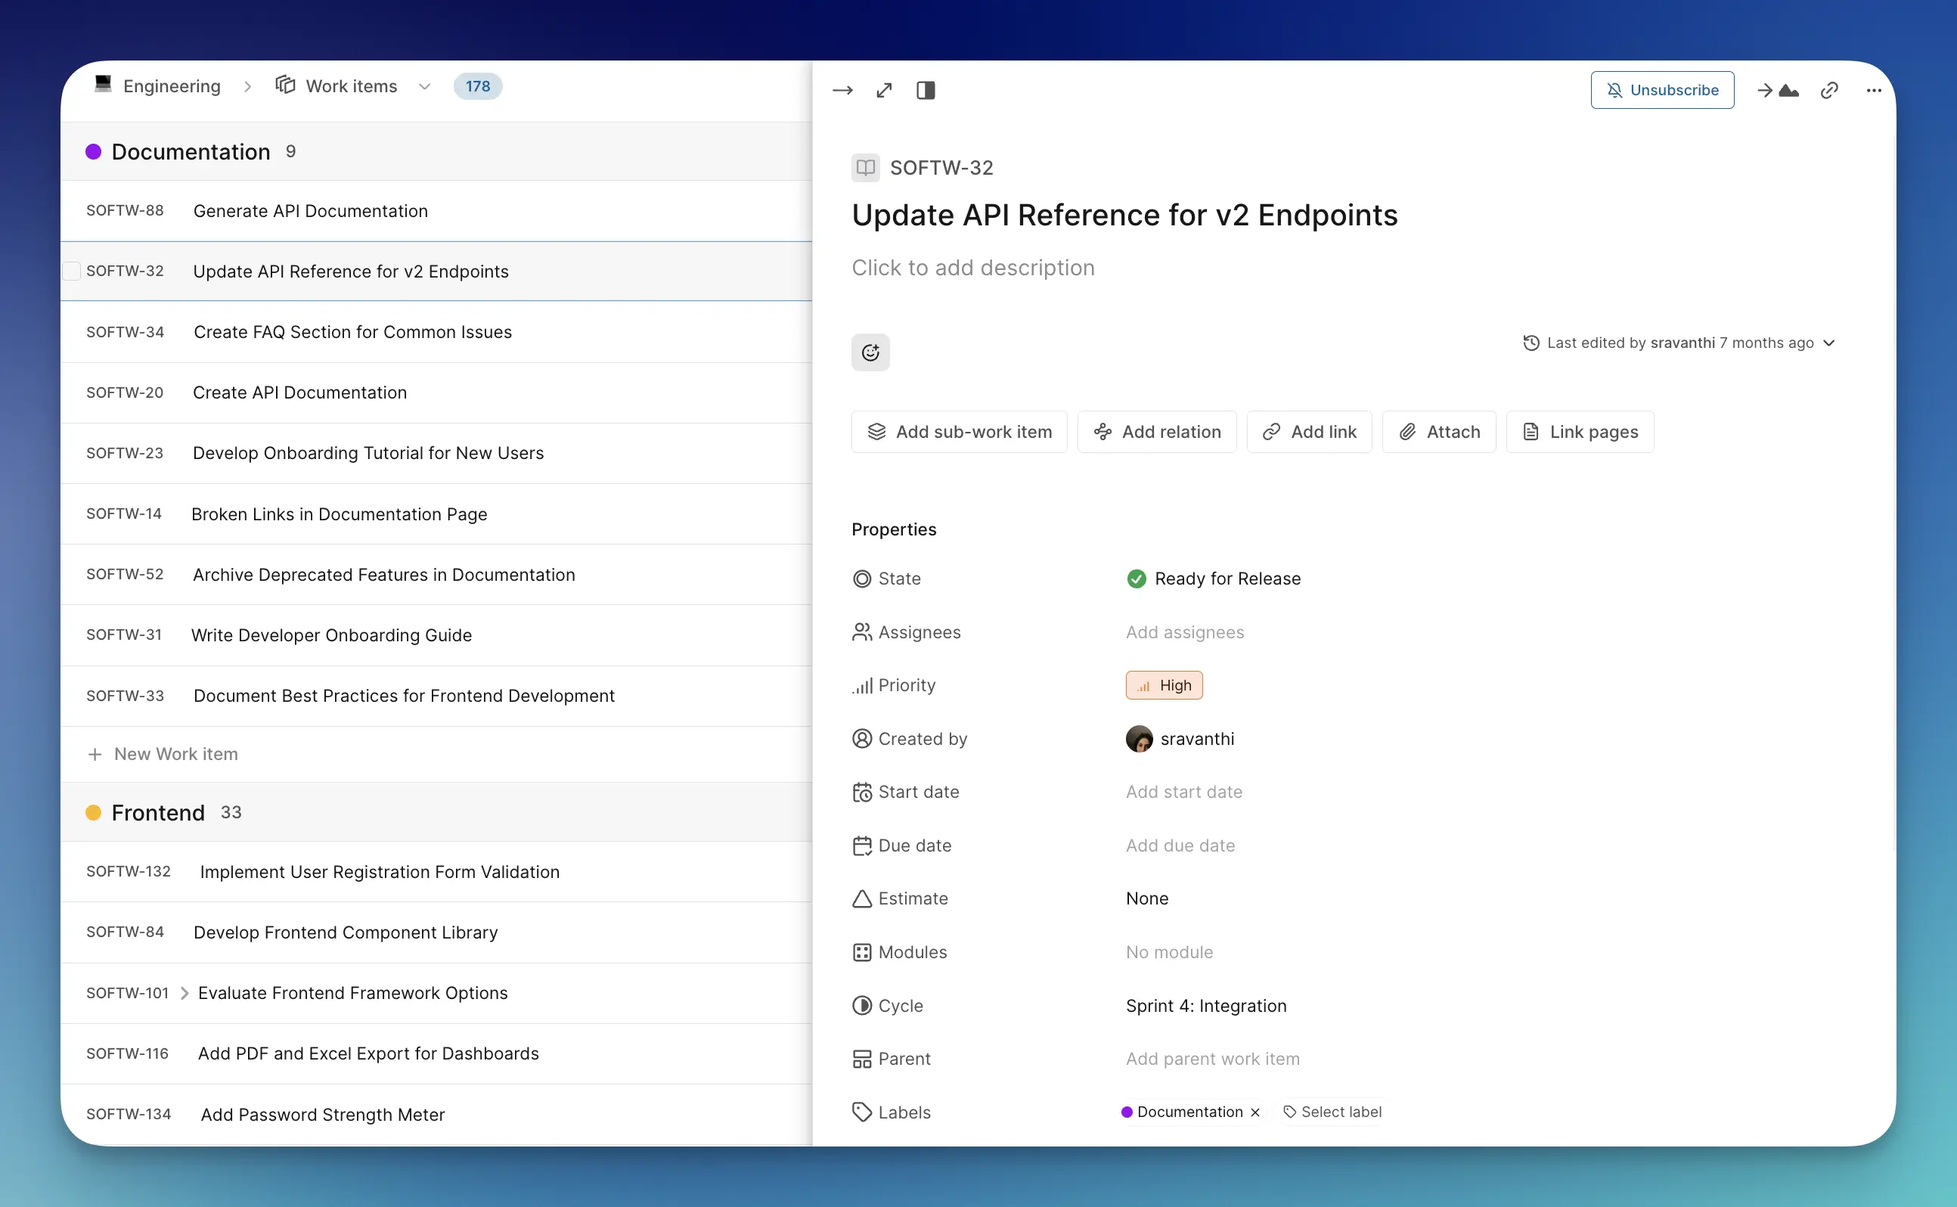Screen dimensions: 1957x1207
Task: Click the Link pages button
Action: [x=1580, y=432]
